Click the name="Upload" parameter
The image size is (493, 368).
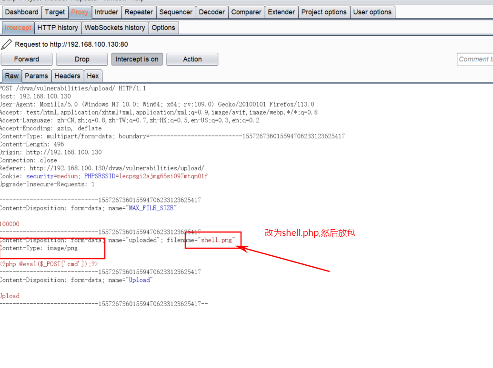pyautogui.click(x=130, y=280)
